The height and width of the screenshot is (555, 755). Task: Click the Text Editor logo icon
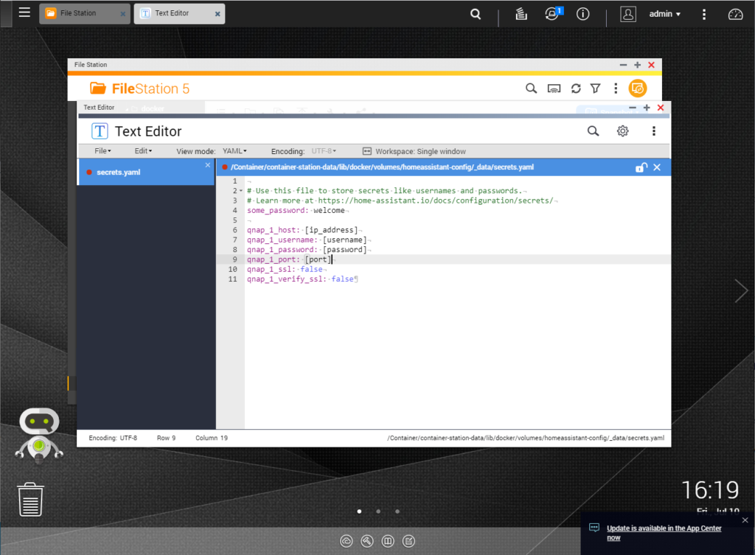click(x=100, y=131)
